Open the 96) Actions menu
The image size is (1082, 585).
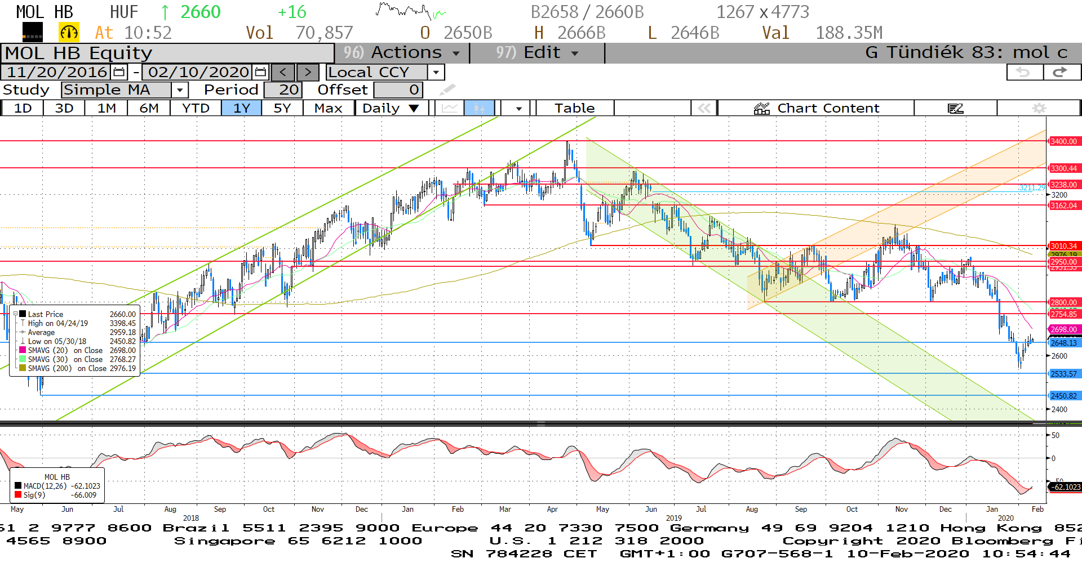(x=402, y=53)
